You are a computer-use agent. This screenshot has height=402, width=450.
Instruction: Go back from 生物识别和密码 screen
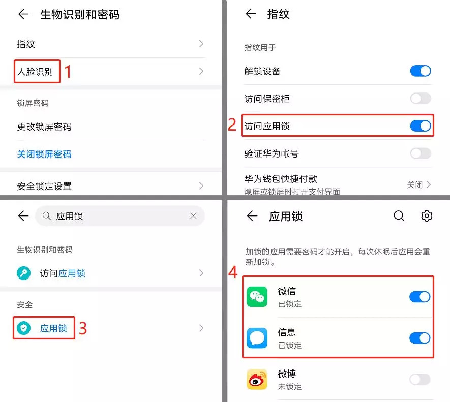[23, 14]
